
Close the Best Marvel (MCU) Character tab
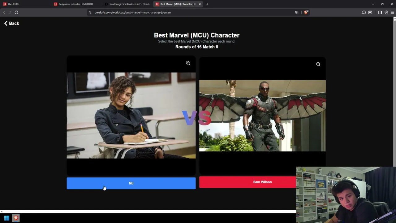pyautogui.click(x=200, y=4)
